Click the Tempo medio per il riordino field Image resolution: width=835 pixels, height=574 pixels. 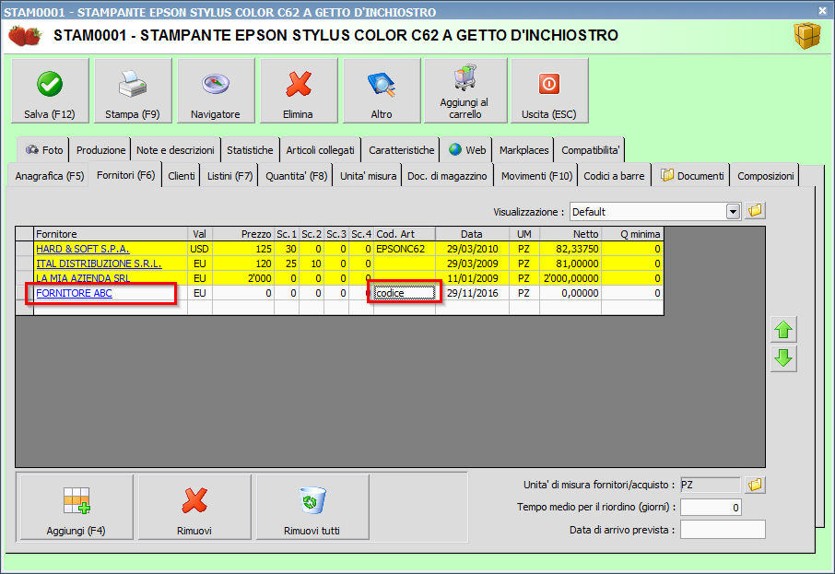(711, 508)
